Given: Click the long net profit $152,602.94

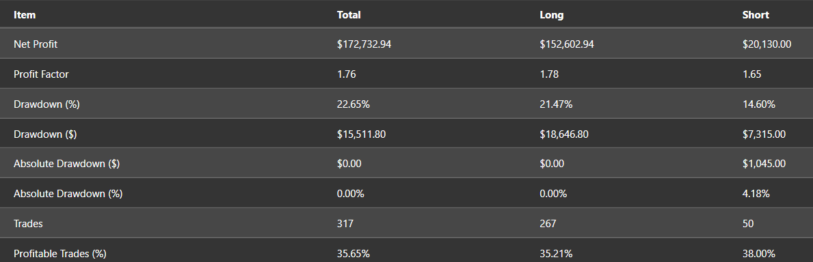Looking at the screenshot, I should pos(567,44).
